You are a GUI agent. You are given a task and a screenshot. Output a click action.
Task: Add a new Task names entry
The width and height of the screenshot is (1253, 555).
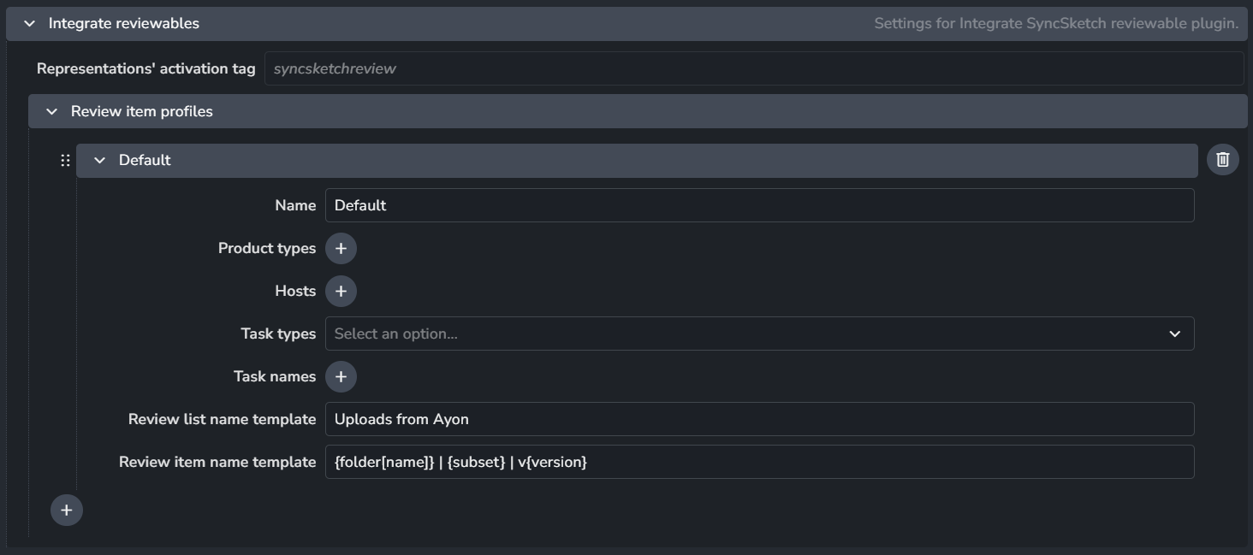[341, 376]
